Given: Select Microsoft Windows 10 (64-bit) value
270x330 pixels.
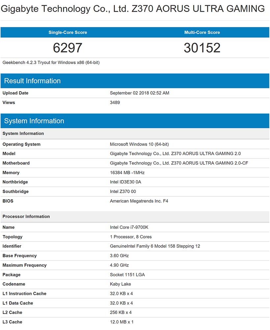Looking at the screenshot, I should point(139,144).
